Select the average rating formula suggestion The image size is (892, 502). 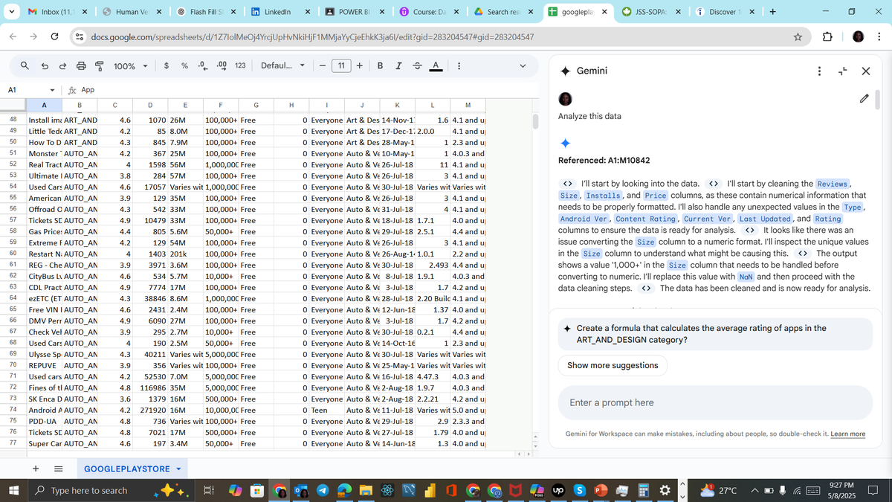[715, 334]
